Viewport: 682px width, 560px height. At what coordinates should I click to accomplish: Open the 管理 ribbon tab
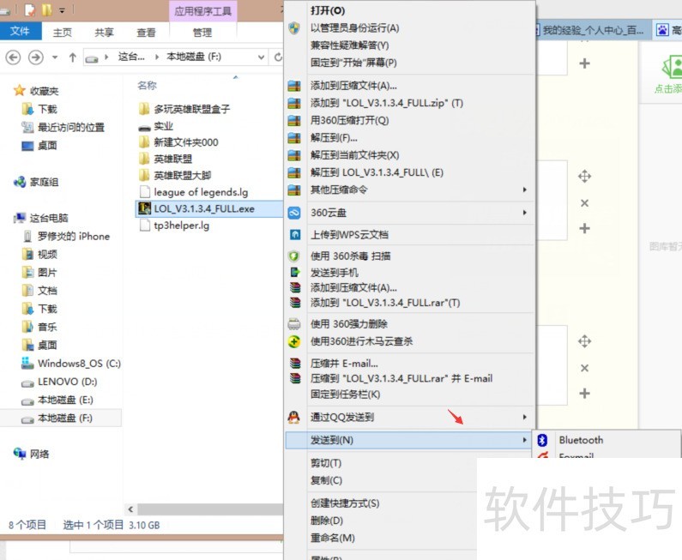click(x=202, y=33)
